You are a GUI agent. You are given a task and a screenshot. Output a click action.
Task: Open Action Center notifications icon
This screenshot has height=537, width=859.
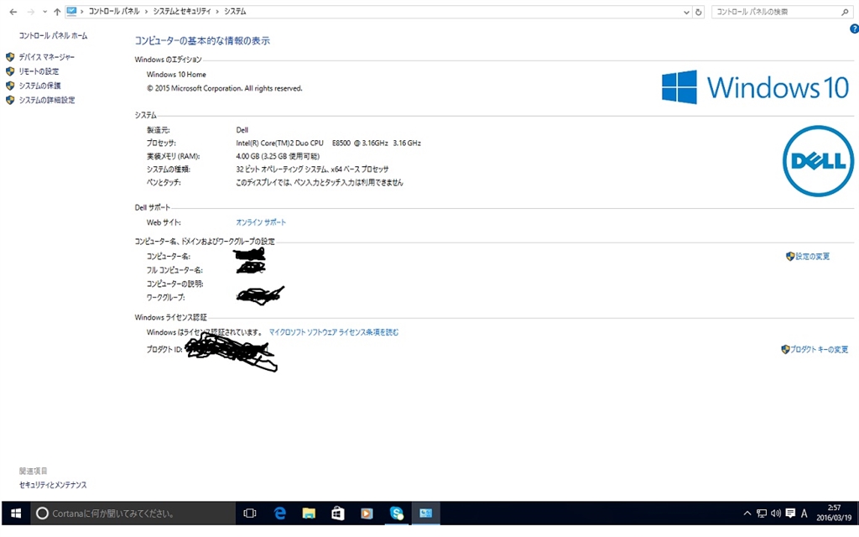click(x=790, y=514)
